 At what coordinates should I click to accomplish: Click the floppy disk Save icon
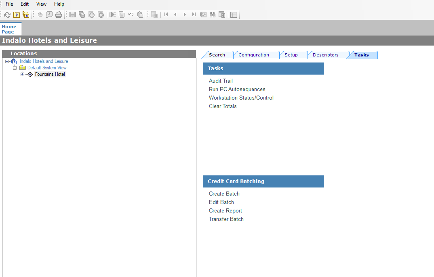[73, 15]
